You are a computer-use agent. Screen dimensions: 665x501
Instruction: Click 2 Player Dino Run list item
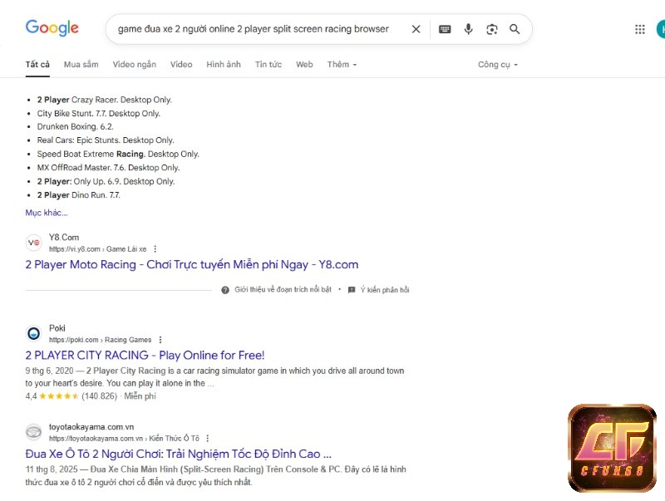coord(78,195)
